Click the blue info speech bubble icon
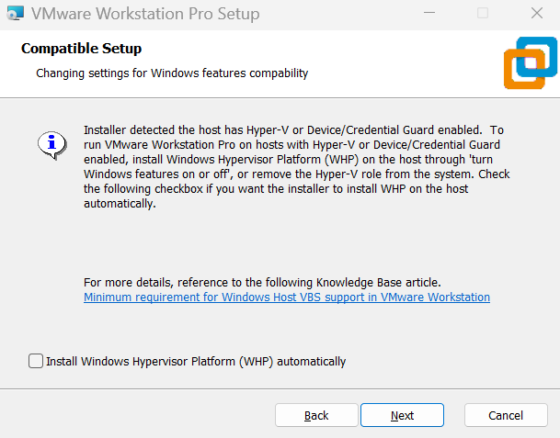The height and width of the screenshot is (438, 560). coord(51,144)
